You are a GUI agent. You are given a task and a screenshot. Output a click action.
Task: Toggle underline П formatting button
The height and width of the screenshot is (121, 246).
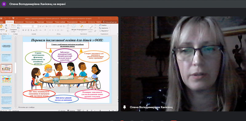point(28,30)
